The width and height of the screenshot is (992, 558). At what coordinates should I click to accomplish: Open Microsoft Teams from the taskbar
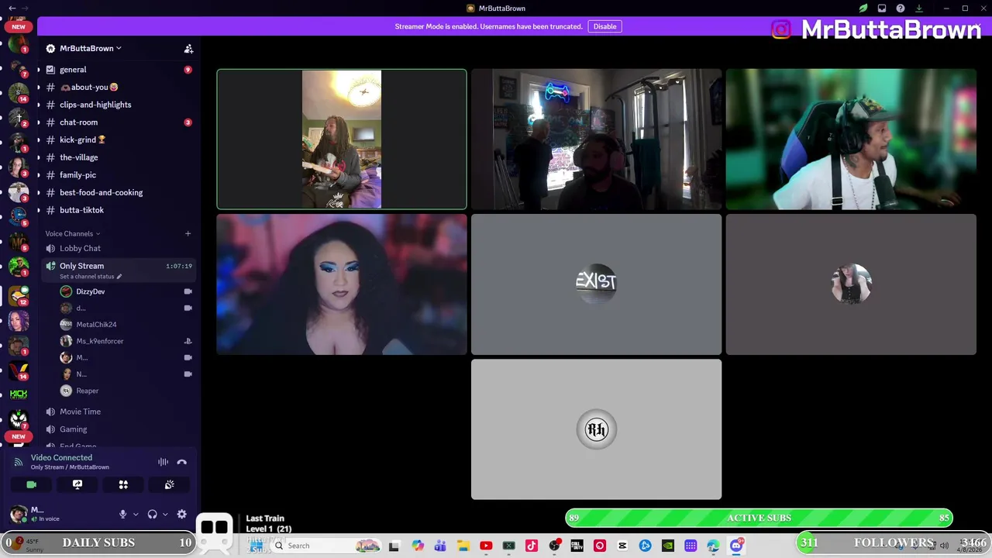coord(440,546)
